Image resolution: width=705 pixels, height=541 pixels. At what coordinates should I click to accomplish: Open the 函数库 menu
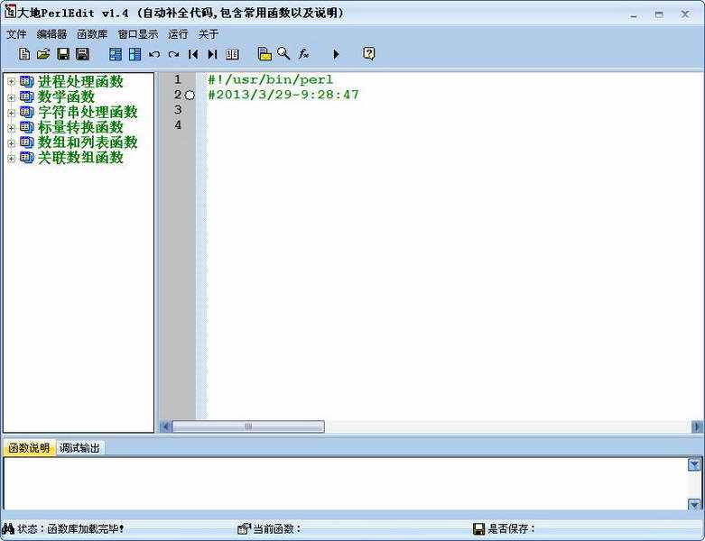[92, 34]
